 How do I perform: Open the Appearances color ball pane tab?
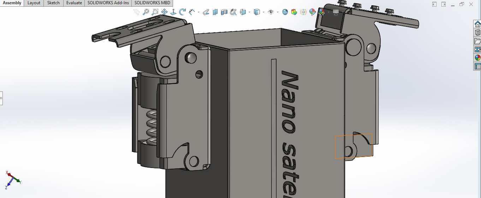pyautogui.click(x=477, y=58)
